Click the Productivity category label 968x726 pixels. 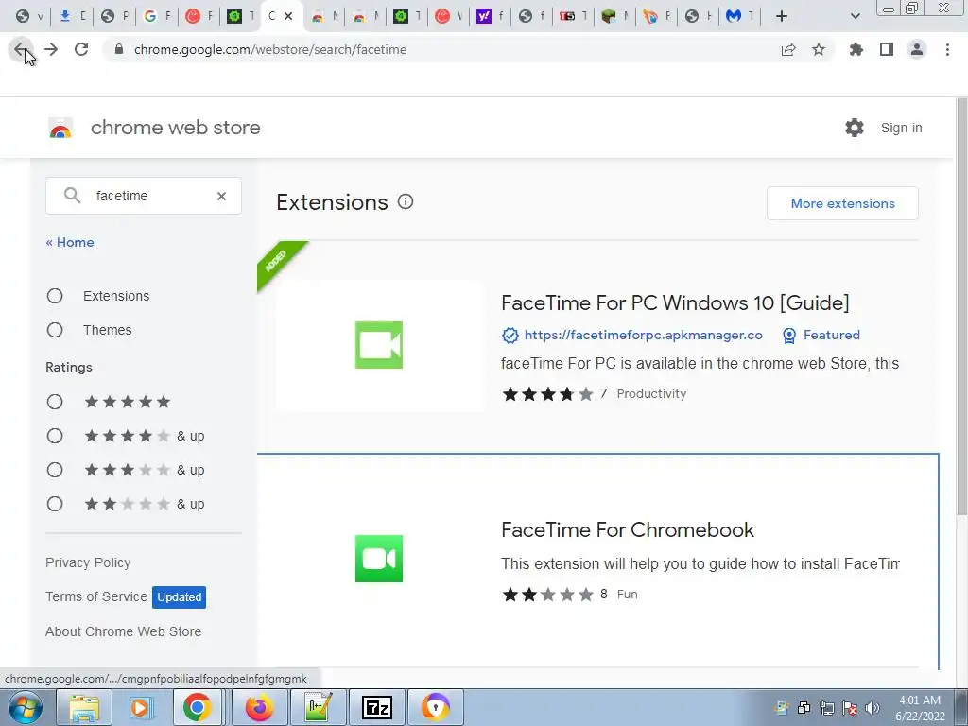point(651,394)
